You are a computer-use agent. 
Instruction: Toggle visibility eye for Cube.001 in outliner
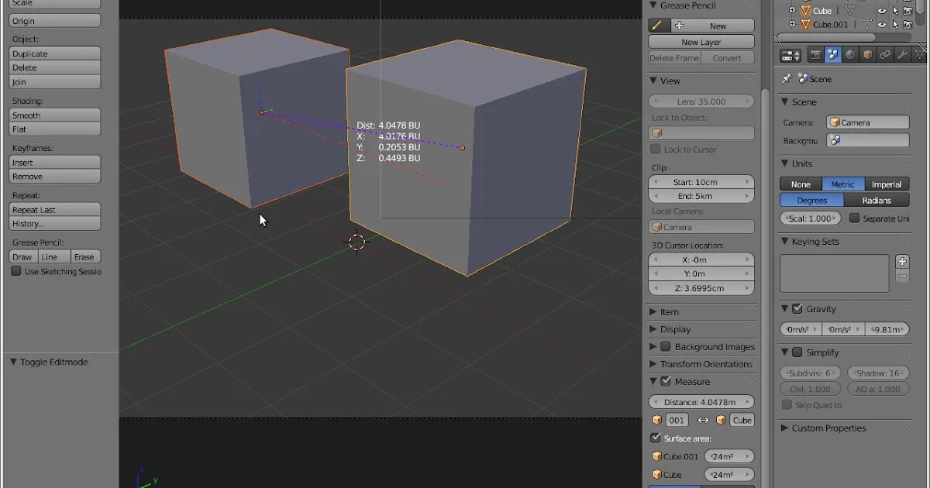pyautogui.click(x=882, y=25)
